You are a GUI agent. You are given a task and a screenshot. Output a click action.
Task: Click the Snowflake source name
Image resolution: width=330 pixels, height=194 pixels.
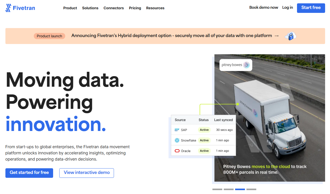(x=188, y=140)
